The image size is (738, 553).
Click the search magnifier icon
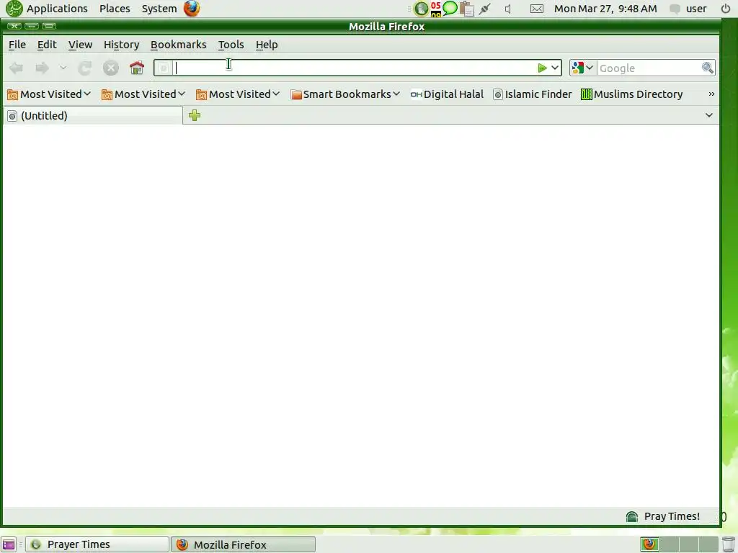pyautogui.click(x=708, y=68)
